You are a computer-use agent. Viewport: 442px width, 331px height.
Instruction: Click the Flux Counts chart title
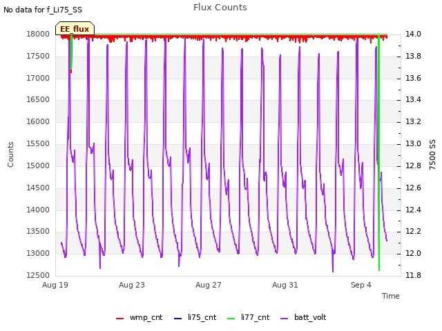[220, 8]
